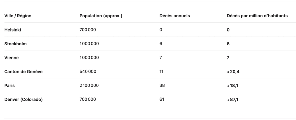Select the 'Canton de Genève' cell
The width and height of the screenshot is (296, 120).
[23, 72]
